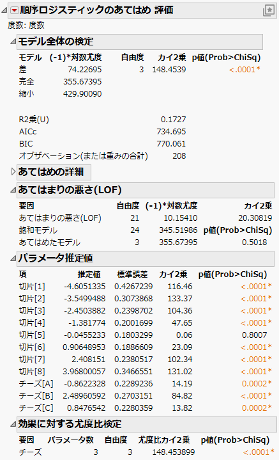The height and width of the screenshot is (460, 279).
Task: Select the 効果に対する尤度比検定 header title
Action: point(70,424)
